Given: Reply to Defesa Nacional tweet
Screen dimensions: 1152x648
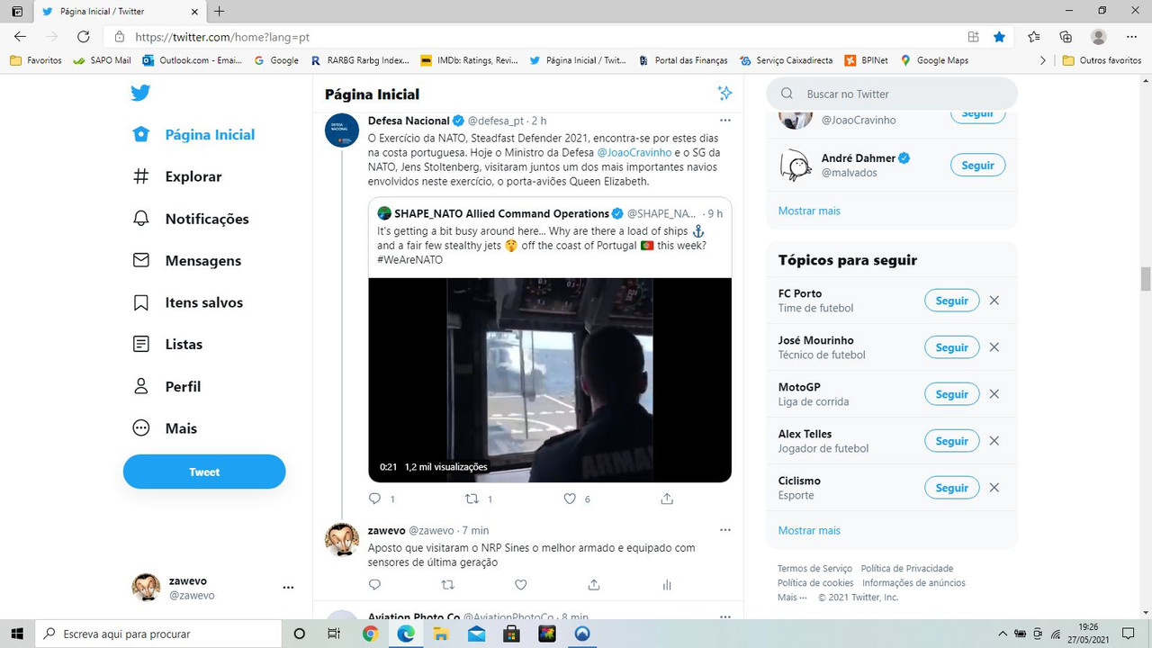Looking at the screenshot, I should coord(375,499).
